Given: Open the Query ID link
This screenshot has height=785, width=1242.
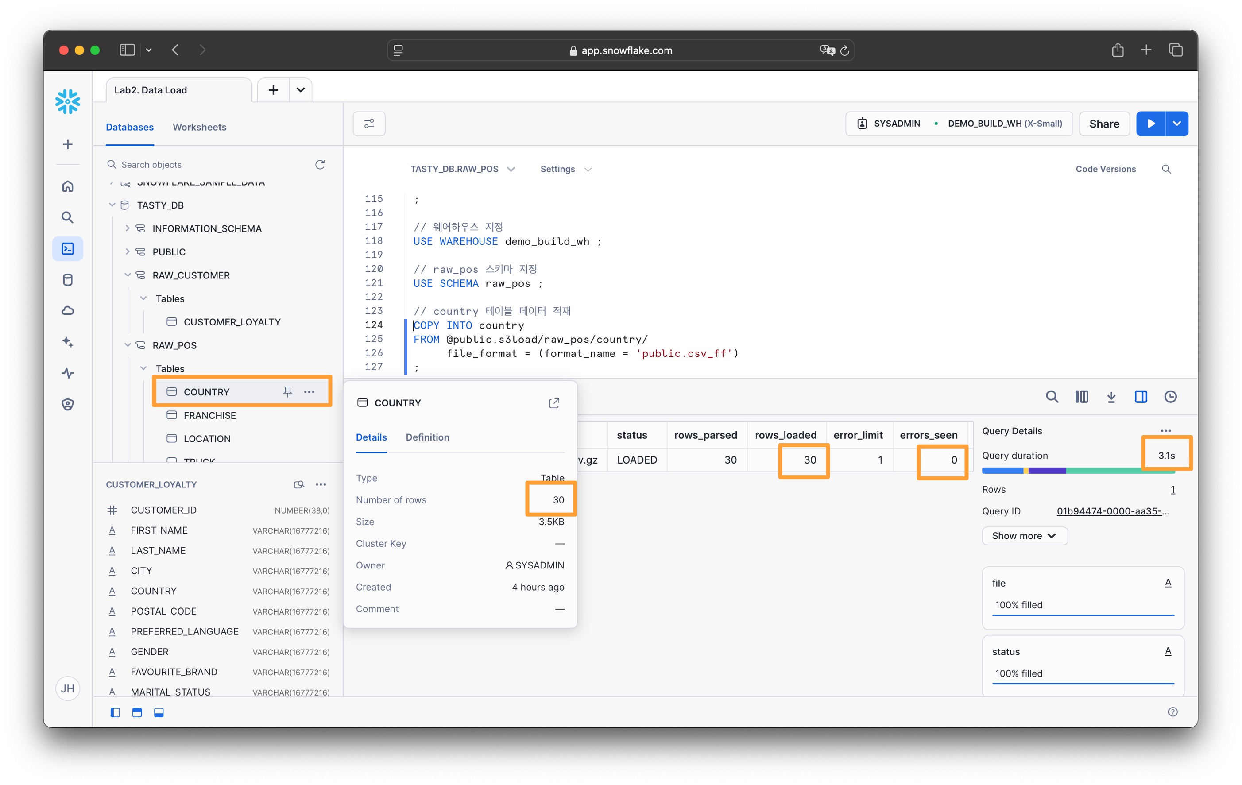Looking at the screenshot, I should 1113,511.
